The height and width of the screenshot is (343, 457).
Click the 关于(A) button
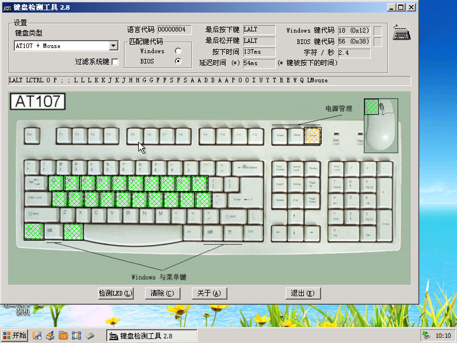click(209, 293)
